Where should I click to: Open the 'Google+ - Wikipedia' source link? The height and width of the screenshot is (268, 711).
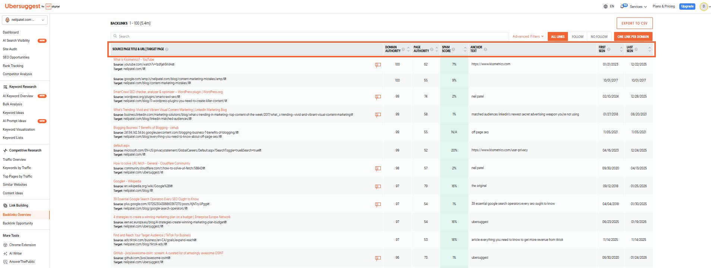pyautogui.click(x=127, y=181)
